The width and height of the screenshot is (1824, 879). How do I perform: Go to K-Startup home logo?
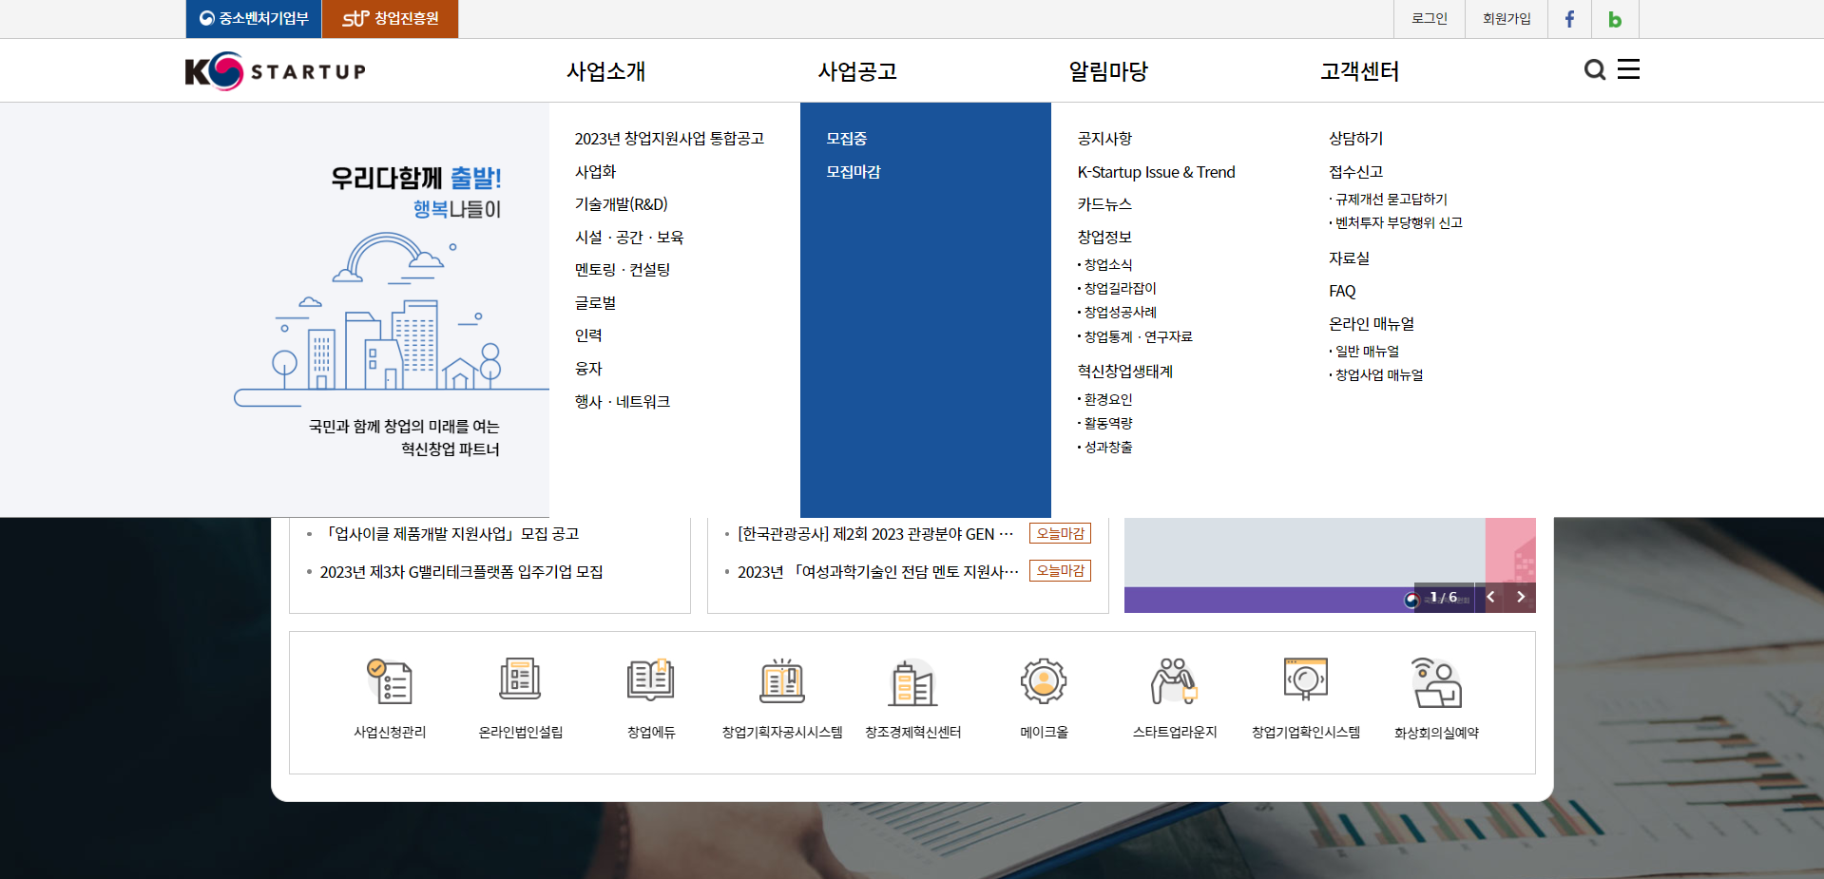(276, 71)
